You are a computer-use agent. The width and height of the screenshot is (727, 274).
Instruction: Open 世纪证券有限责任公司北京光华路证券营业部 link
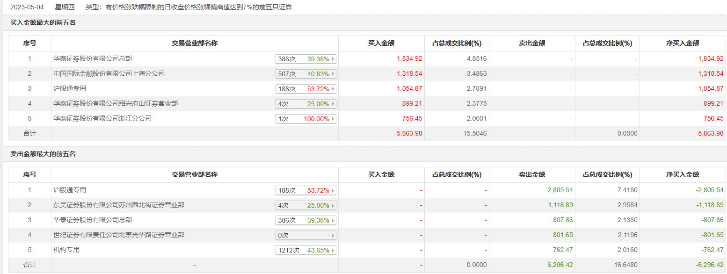click(x=119, y=235)
